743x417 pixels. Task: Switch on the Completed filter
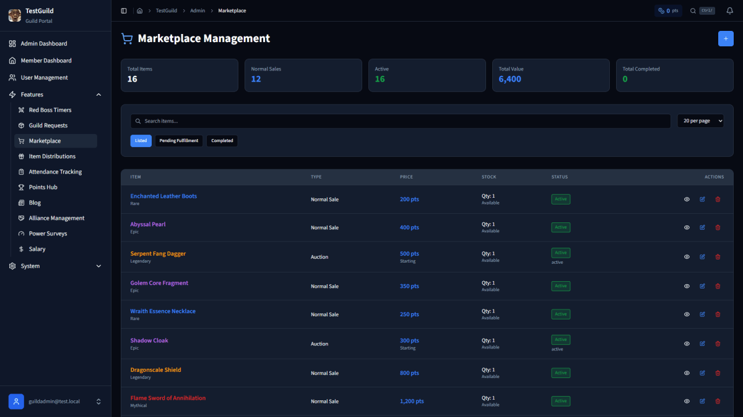[x=222, y=140]
